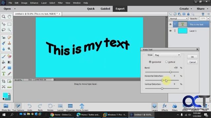This screenshot has width=211, height=118.
Task: Select Vertical warp orientation
Action: coord(166,62)
